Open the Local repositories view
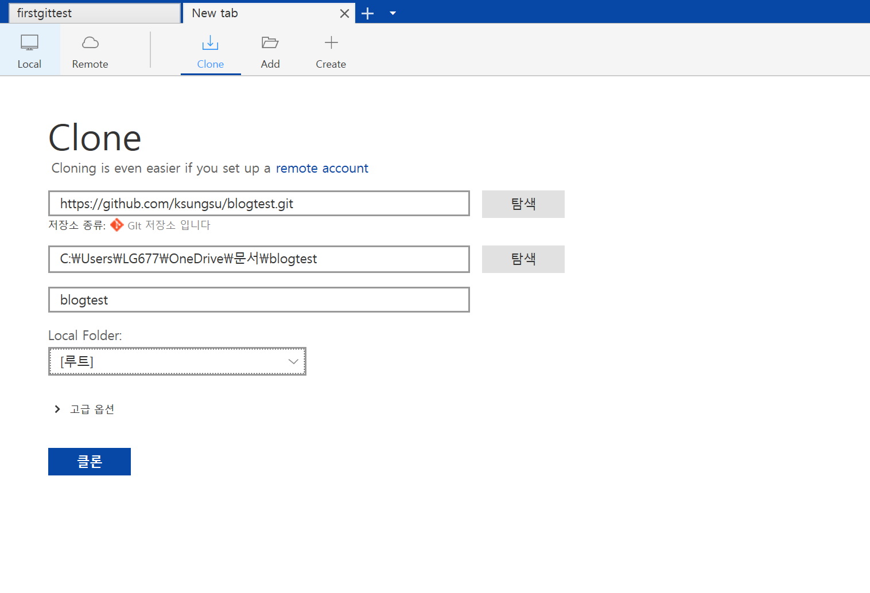 [x=29, y=50]
